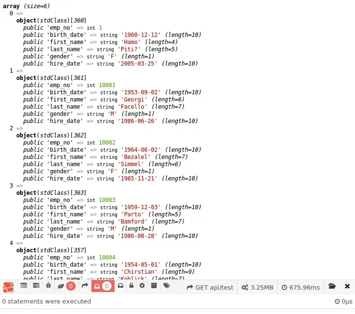Click the object(stdClass)[357] line
Screen dimensions: 355x314
[x=51, y=250]
